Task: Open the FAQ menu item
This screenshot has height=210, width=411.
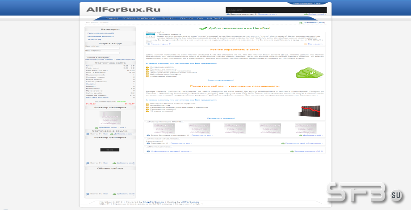Action: click(200, 18)
